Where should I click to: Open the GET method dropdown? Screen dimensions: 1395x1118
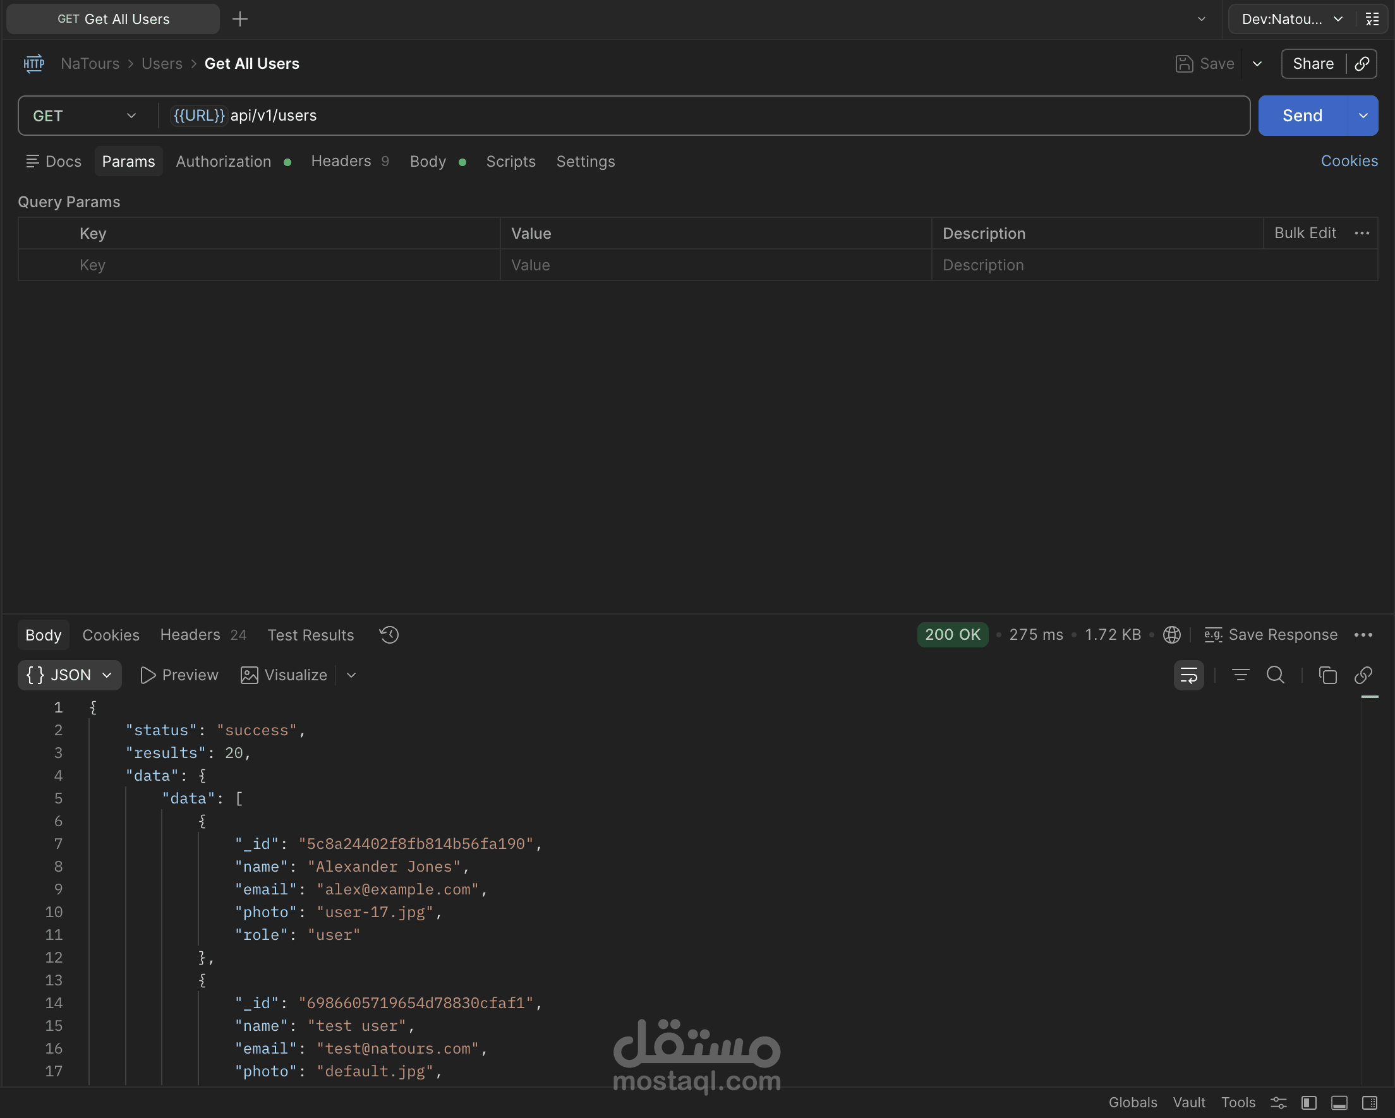click(x=85, y=116)
